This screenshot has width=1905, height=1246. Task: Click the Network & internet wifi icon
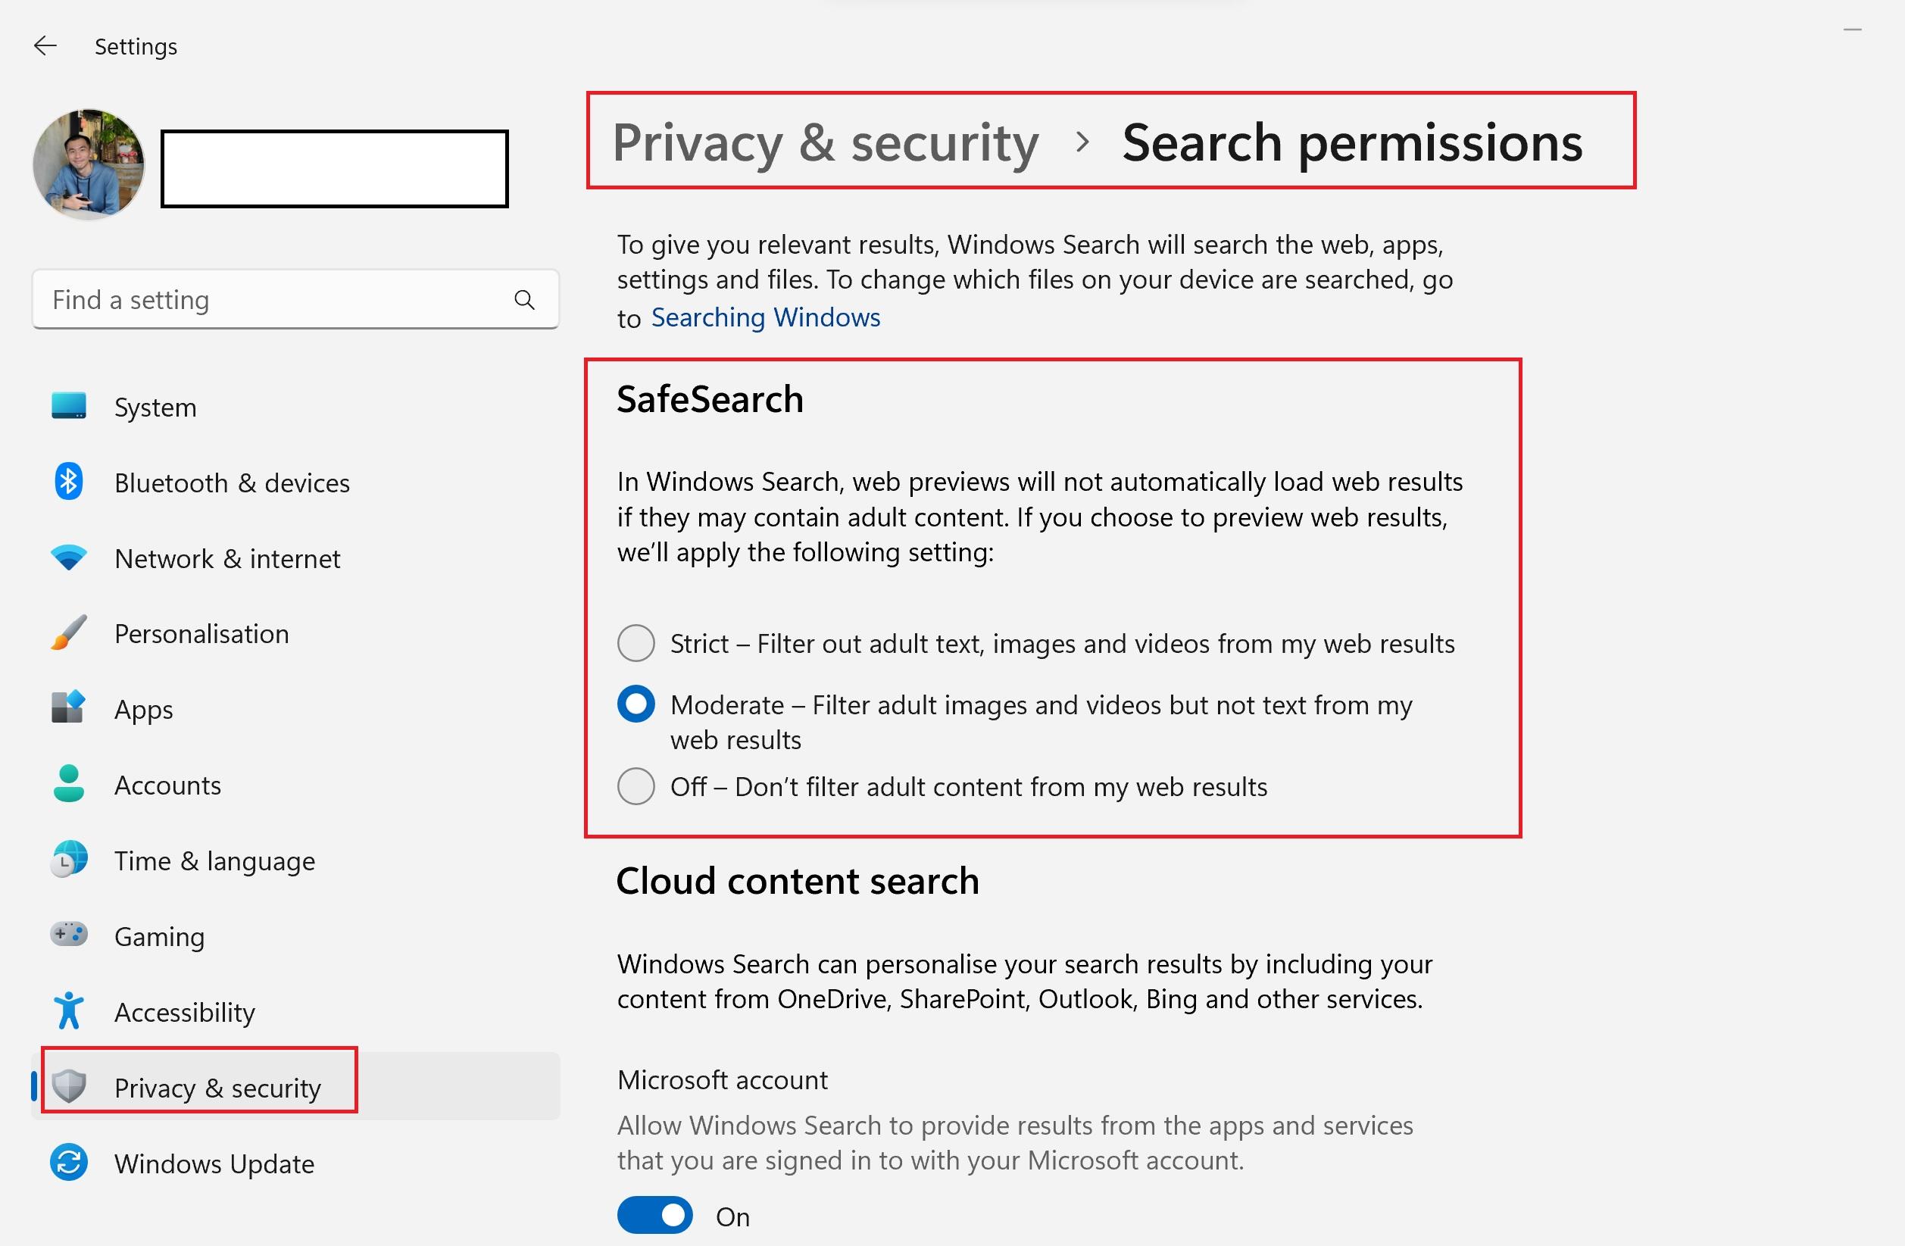point(69,557)
